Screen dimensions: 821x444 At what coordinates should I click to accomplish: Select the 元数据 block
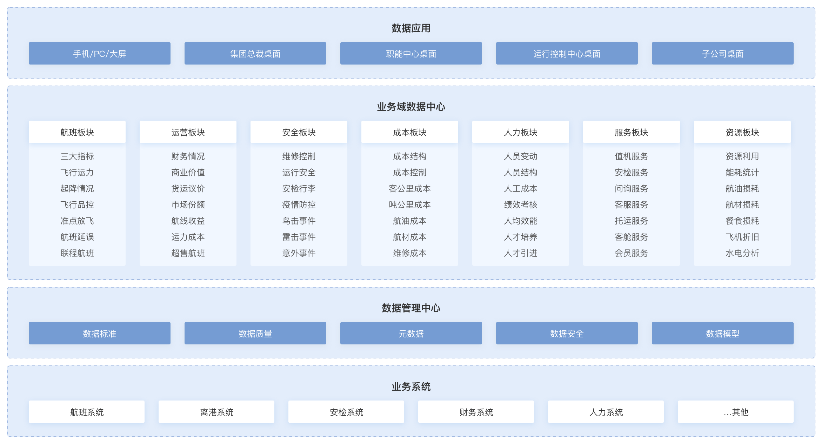click(x=411, y=333)
